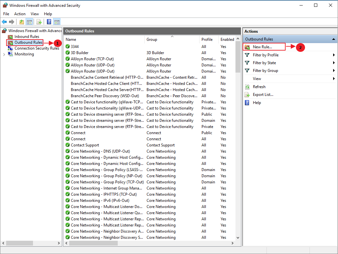
Task: Click the funnel icon beside Filter by State
Action: coord(247,63)
